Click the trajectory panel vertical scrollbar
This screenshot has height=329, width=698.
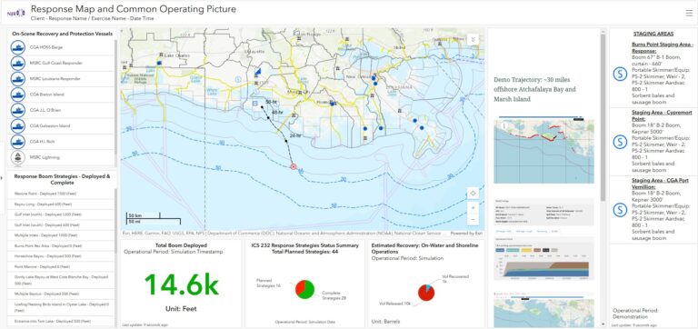click(x=603, y=116)
